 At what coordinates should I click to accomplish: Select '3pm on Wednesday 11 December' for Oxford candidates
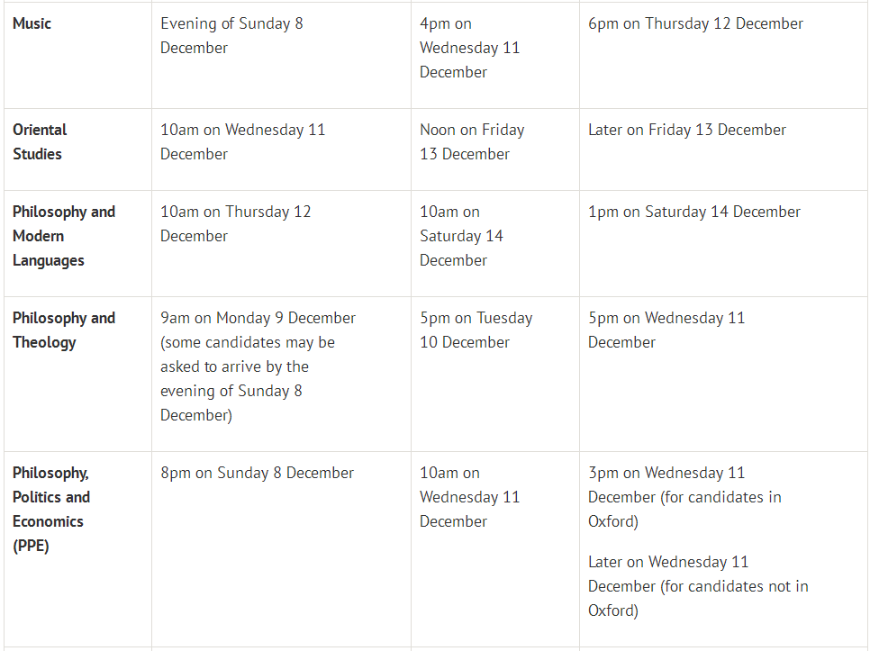point(684,496)
